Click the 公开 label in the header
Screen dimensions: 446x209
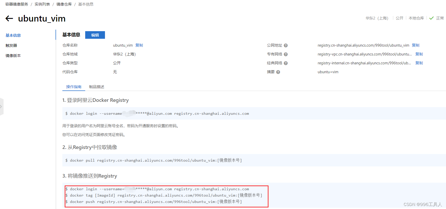coord(400,18)
